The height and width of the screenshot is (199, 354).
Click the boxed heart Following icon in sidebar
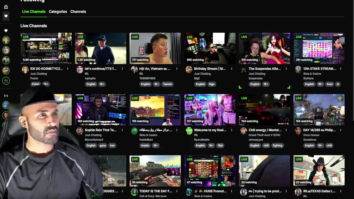(x=6, y=16)
